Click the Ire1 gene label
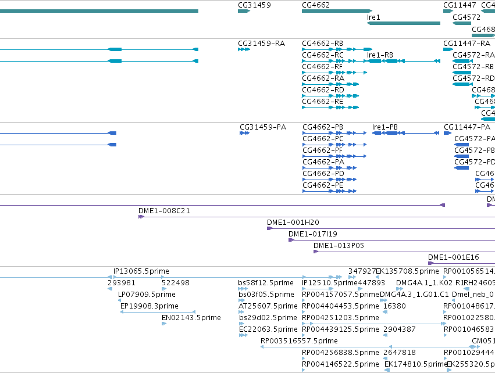This screenshot has width=495, height=373. pyautogui.click(x=373, y=17)
